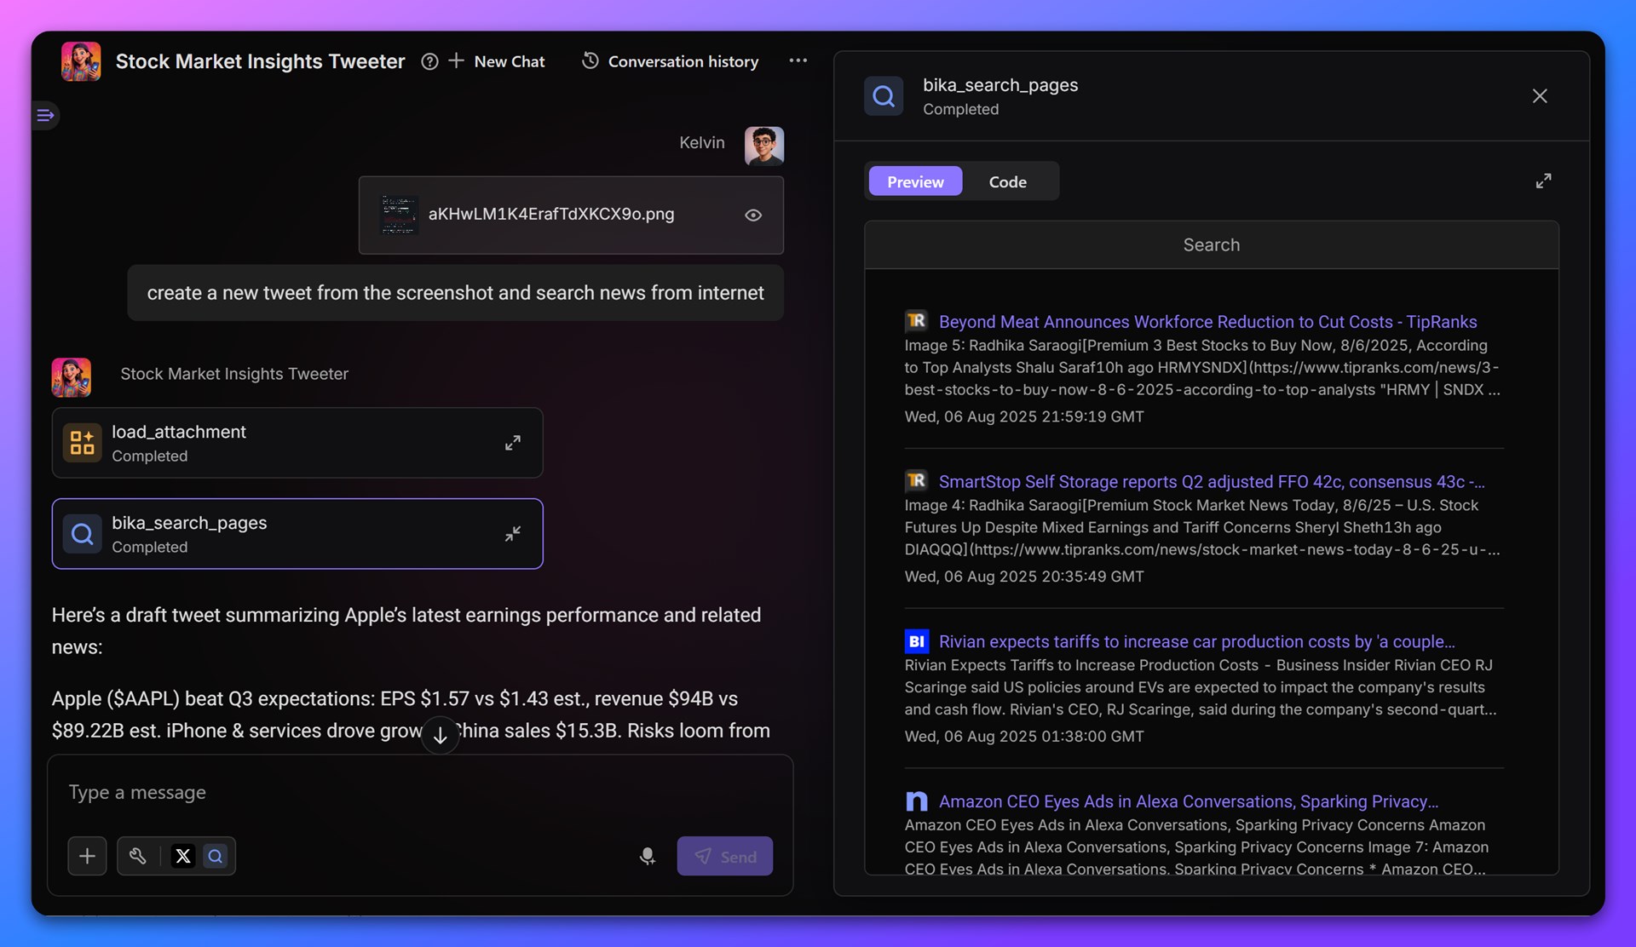Viewport: 1636px width, 947px height.
Task: Collapse the bika_search_pages tool card
Action: click(x=512, y=534)
